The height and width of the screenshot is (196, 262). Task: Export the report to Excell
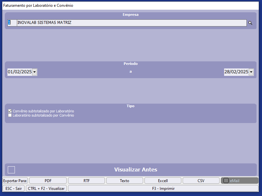[163, 181]
